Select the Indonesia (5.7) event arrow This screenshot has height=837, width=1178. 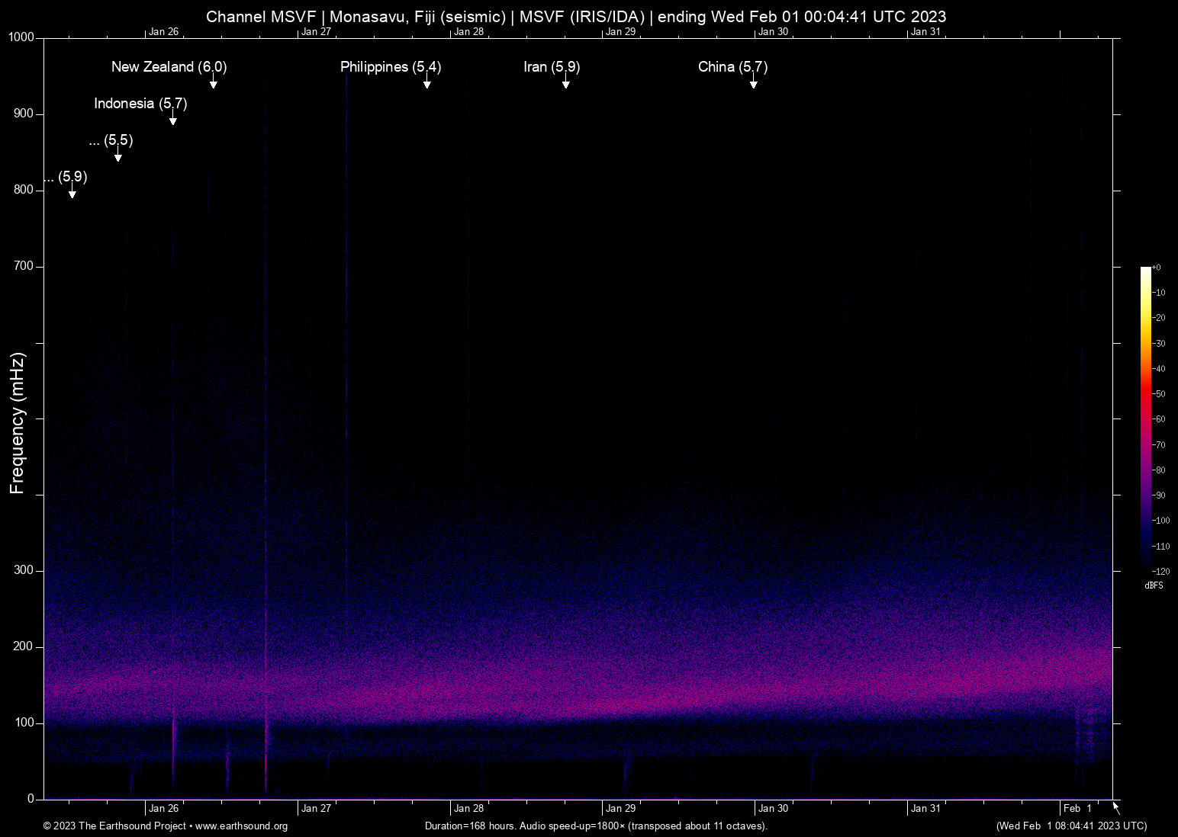click(172, 118)
